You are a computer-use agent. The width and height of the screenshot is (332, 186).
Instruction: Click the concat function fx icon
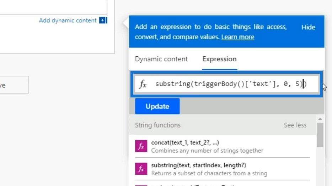[141, 146]
